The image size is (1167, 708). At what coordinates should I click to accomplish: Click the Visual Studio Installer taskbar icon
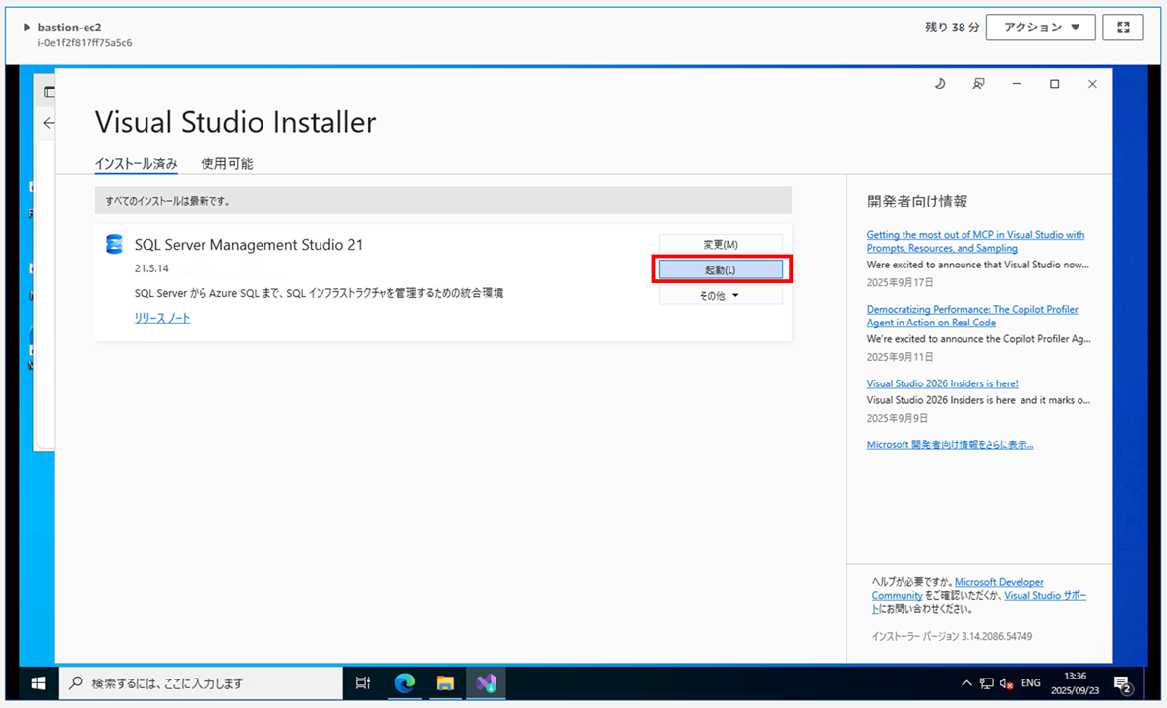pyautogui.click(x=486, y=682)
